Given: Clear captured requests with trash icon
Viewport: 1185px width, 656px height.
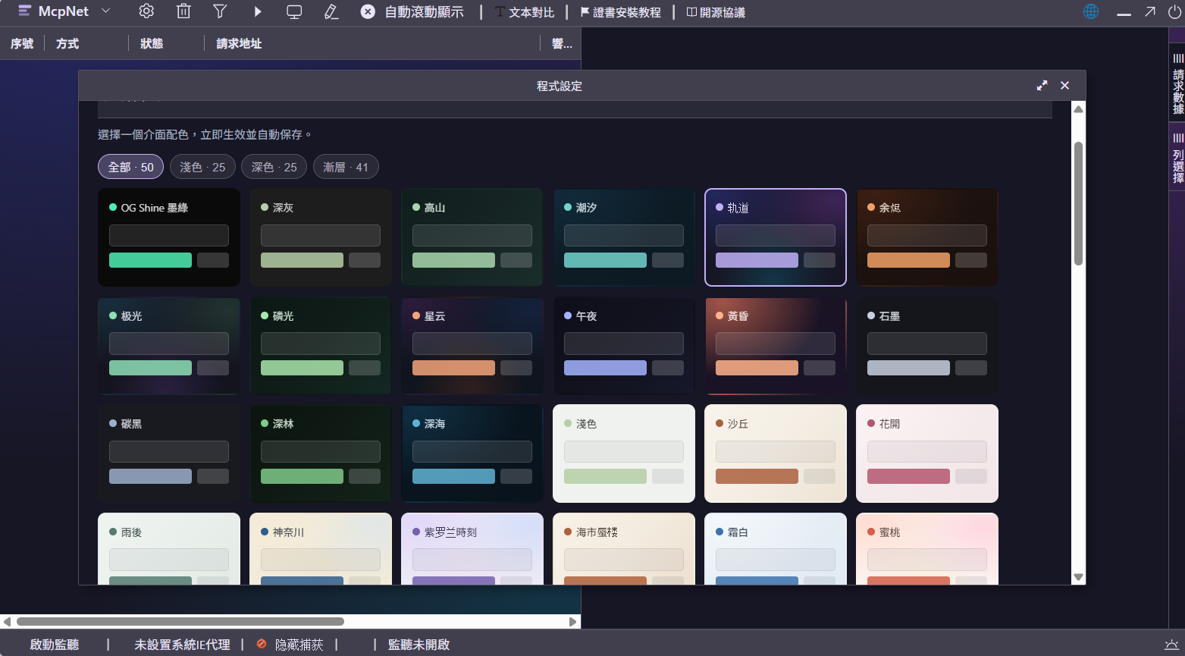Looking at the screenshot, I should 183,11.
